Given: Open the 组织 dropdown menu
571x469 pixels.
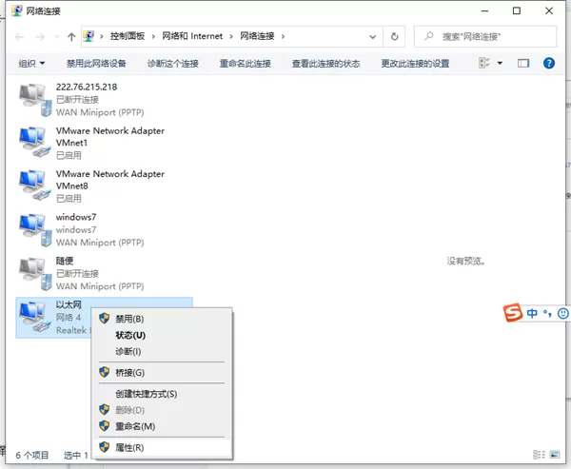Looking at the screenshot, I should [x=31, y=64].
